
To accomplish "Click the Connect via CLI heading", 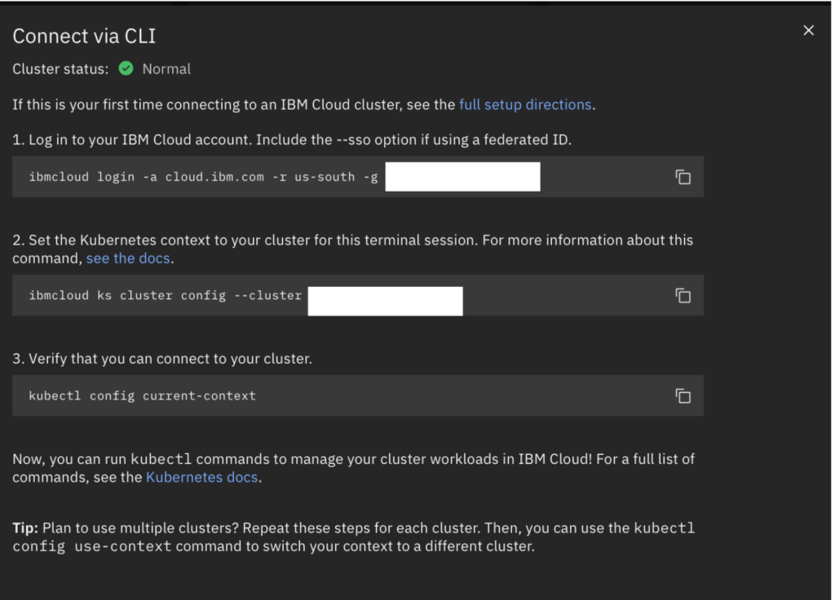I will pyautogui.click(x=84, y=36).
